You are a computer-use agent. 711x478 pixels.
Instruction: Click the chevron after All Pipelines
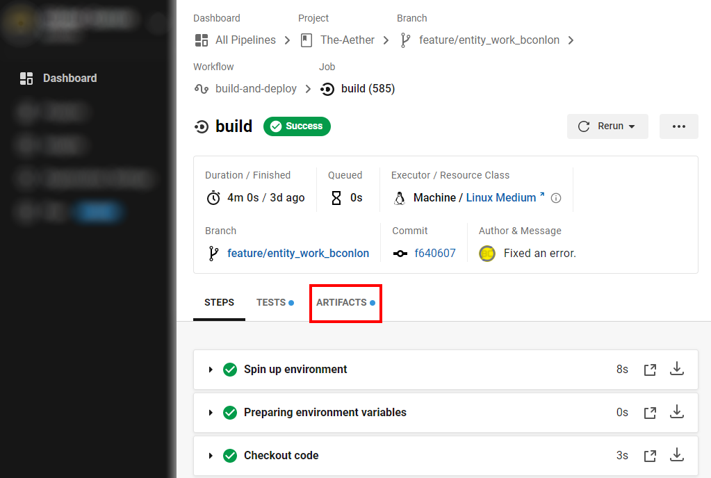point(287,40)
